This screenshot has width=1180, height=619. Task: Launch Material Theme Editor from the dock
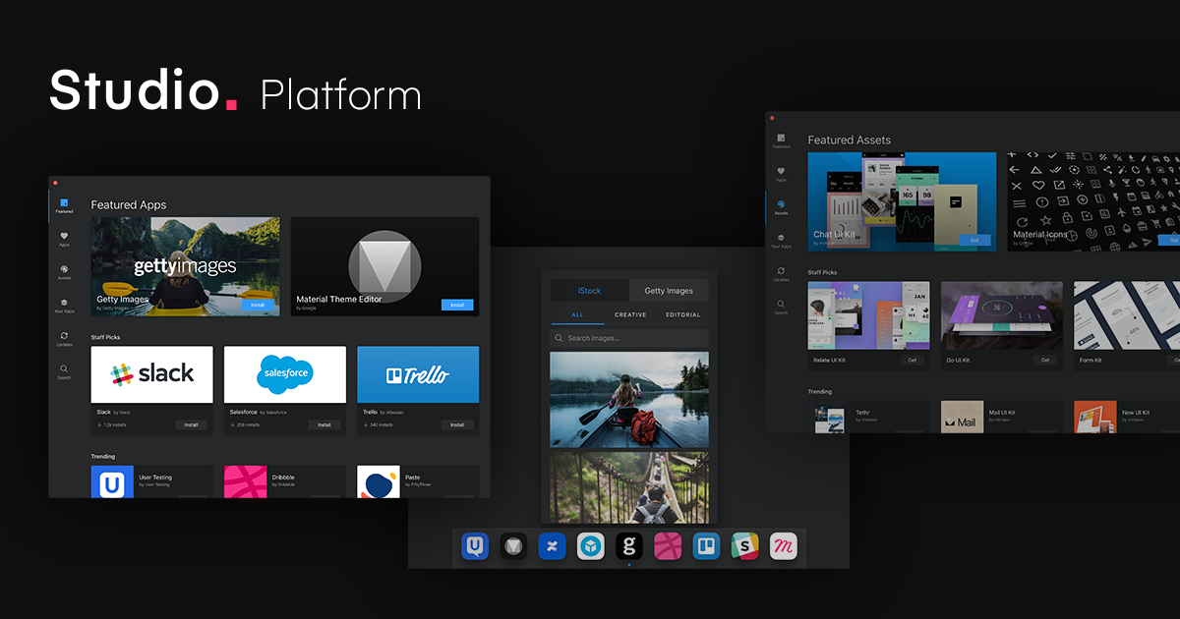(512, 545)
